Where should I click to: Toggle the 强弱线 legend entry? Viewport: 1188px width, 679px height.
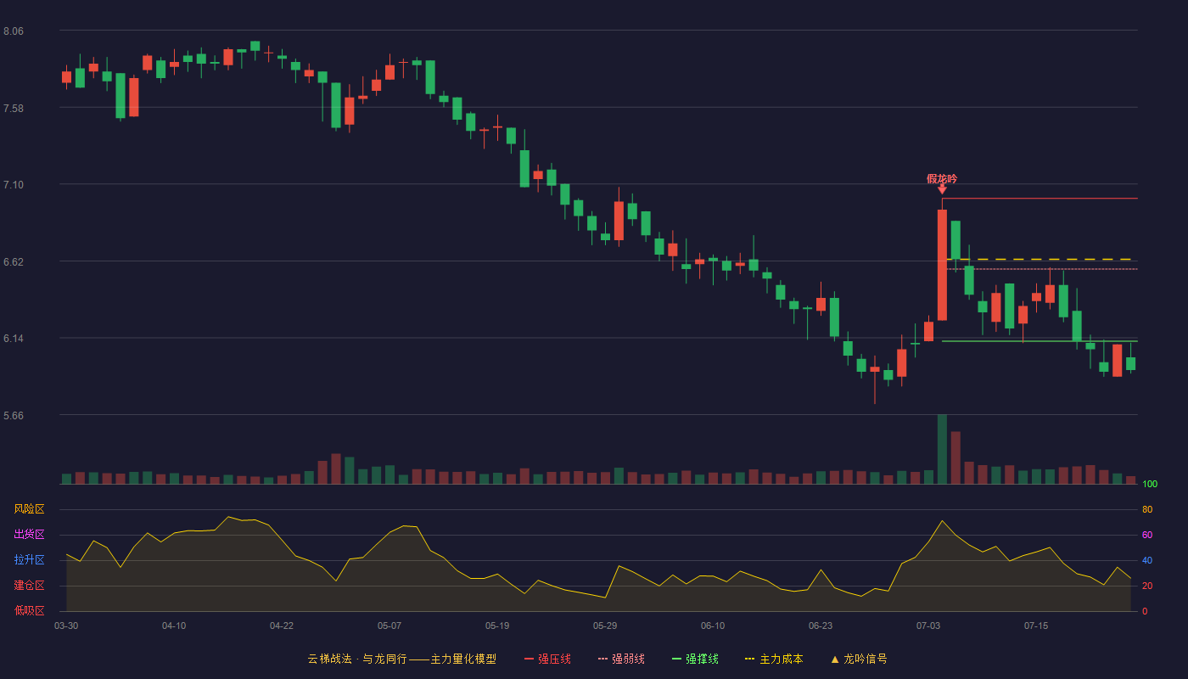(x=621, y=659)
